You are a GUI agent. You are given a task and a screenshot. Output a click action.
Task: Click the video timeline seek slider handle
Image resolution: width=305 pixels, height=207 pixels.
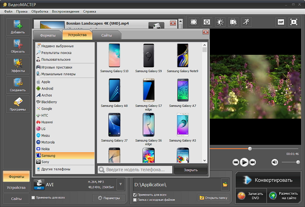pyautogui.click(x=250, y=149)
